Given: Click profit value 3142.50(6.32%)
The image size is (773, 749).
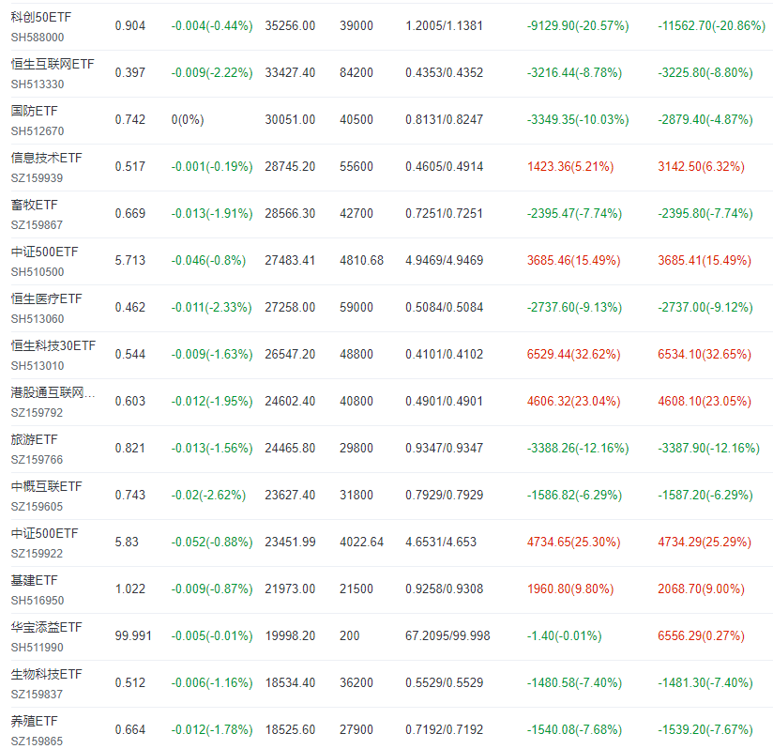Looking at the screenshot, I should [x=701, y=167].
